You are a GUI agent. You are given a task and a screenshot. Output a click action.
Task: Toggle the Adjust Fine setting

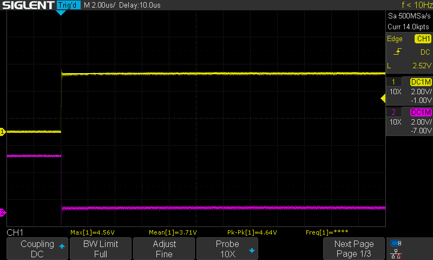[164, 249]
